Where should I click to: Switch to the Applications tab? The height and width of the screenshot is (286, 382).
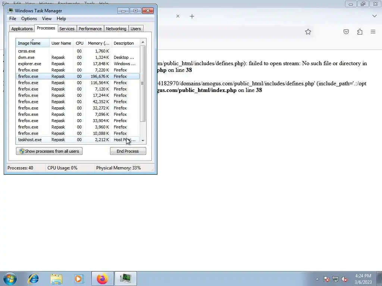click(x=22, y=29)
